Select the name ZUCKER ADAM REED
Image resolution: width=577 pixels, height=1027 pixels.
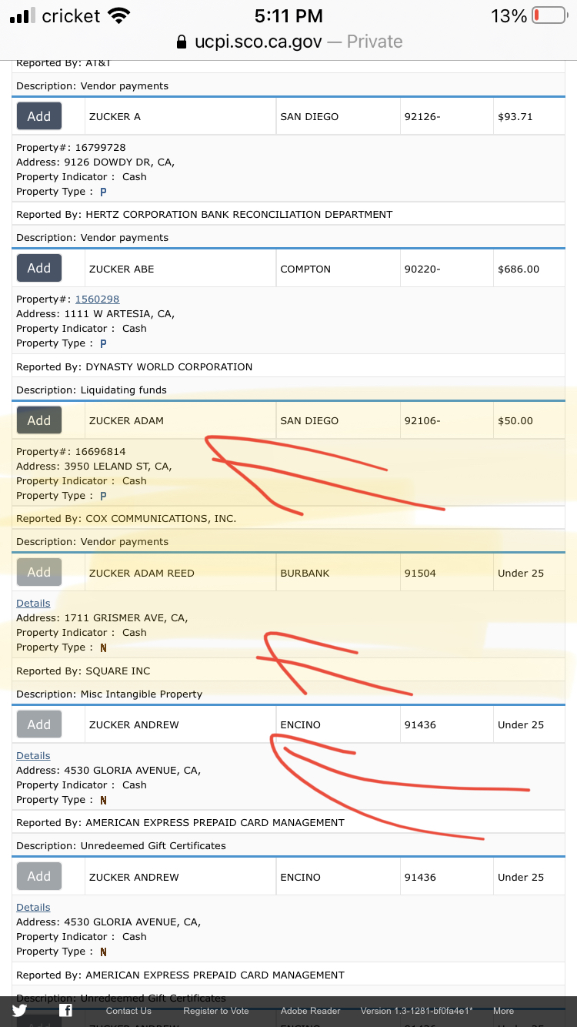pyautogui.click(x=142, y=573)
